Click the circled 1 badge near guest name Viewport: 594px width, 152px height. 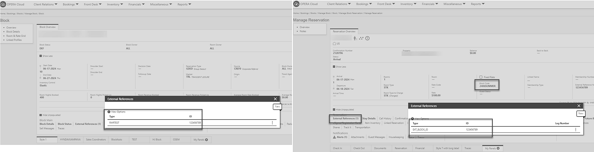[368, 38]
